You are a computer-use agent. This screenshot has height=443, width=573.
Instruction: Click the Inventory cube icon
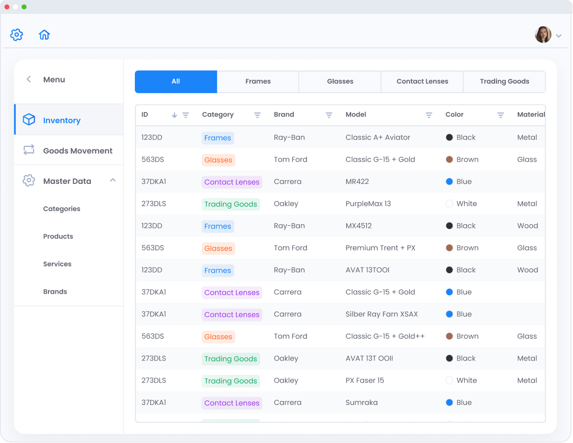click(29, 120)
